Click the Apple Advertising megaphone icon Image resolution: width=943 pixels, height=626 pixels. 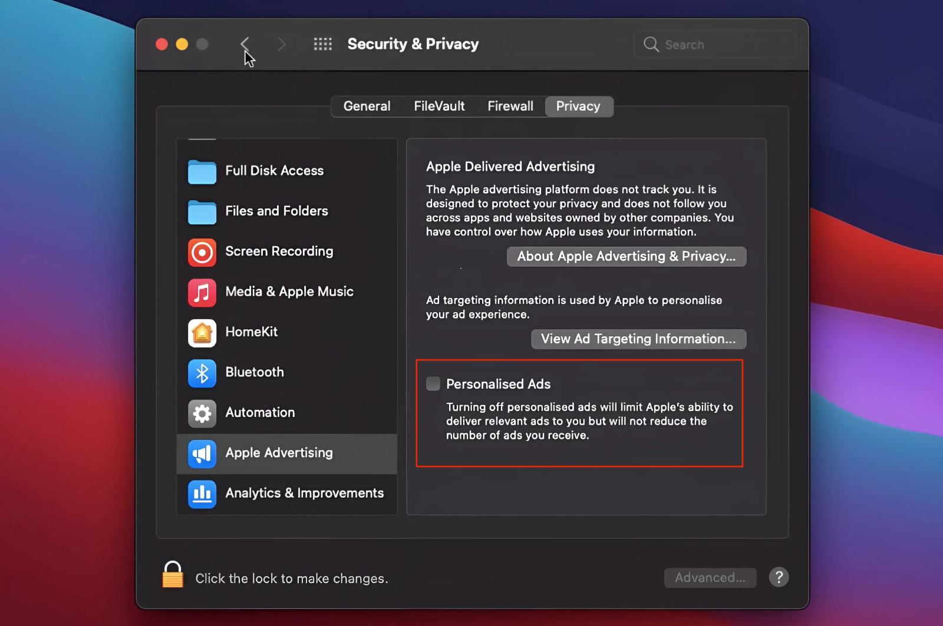[202, 453]
